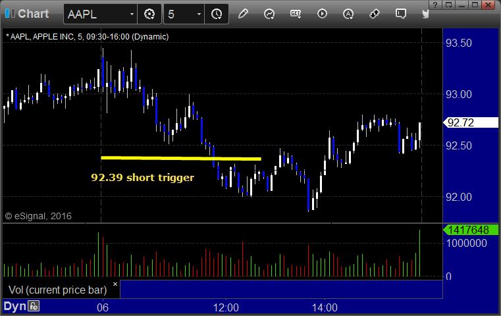Click the 92.50 price axis label
Viewport: 501px width, 316px height.
click(458, 145)
